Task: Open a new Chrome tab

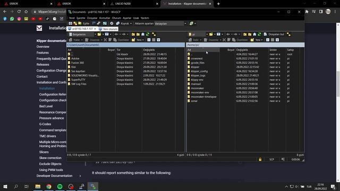Action: [218, 4]
